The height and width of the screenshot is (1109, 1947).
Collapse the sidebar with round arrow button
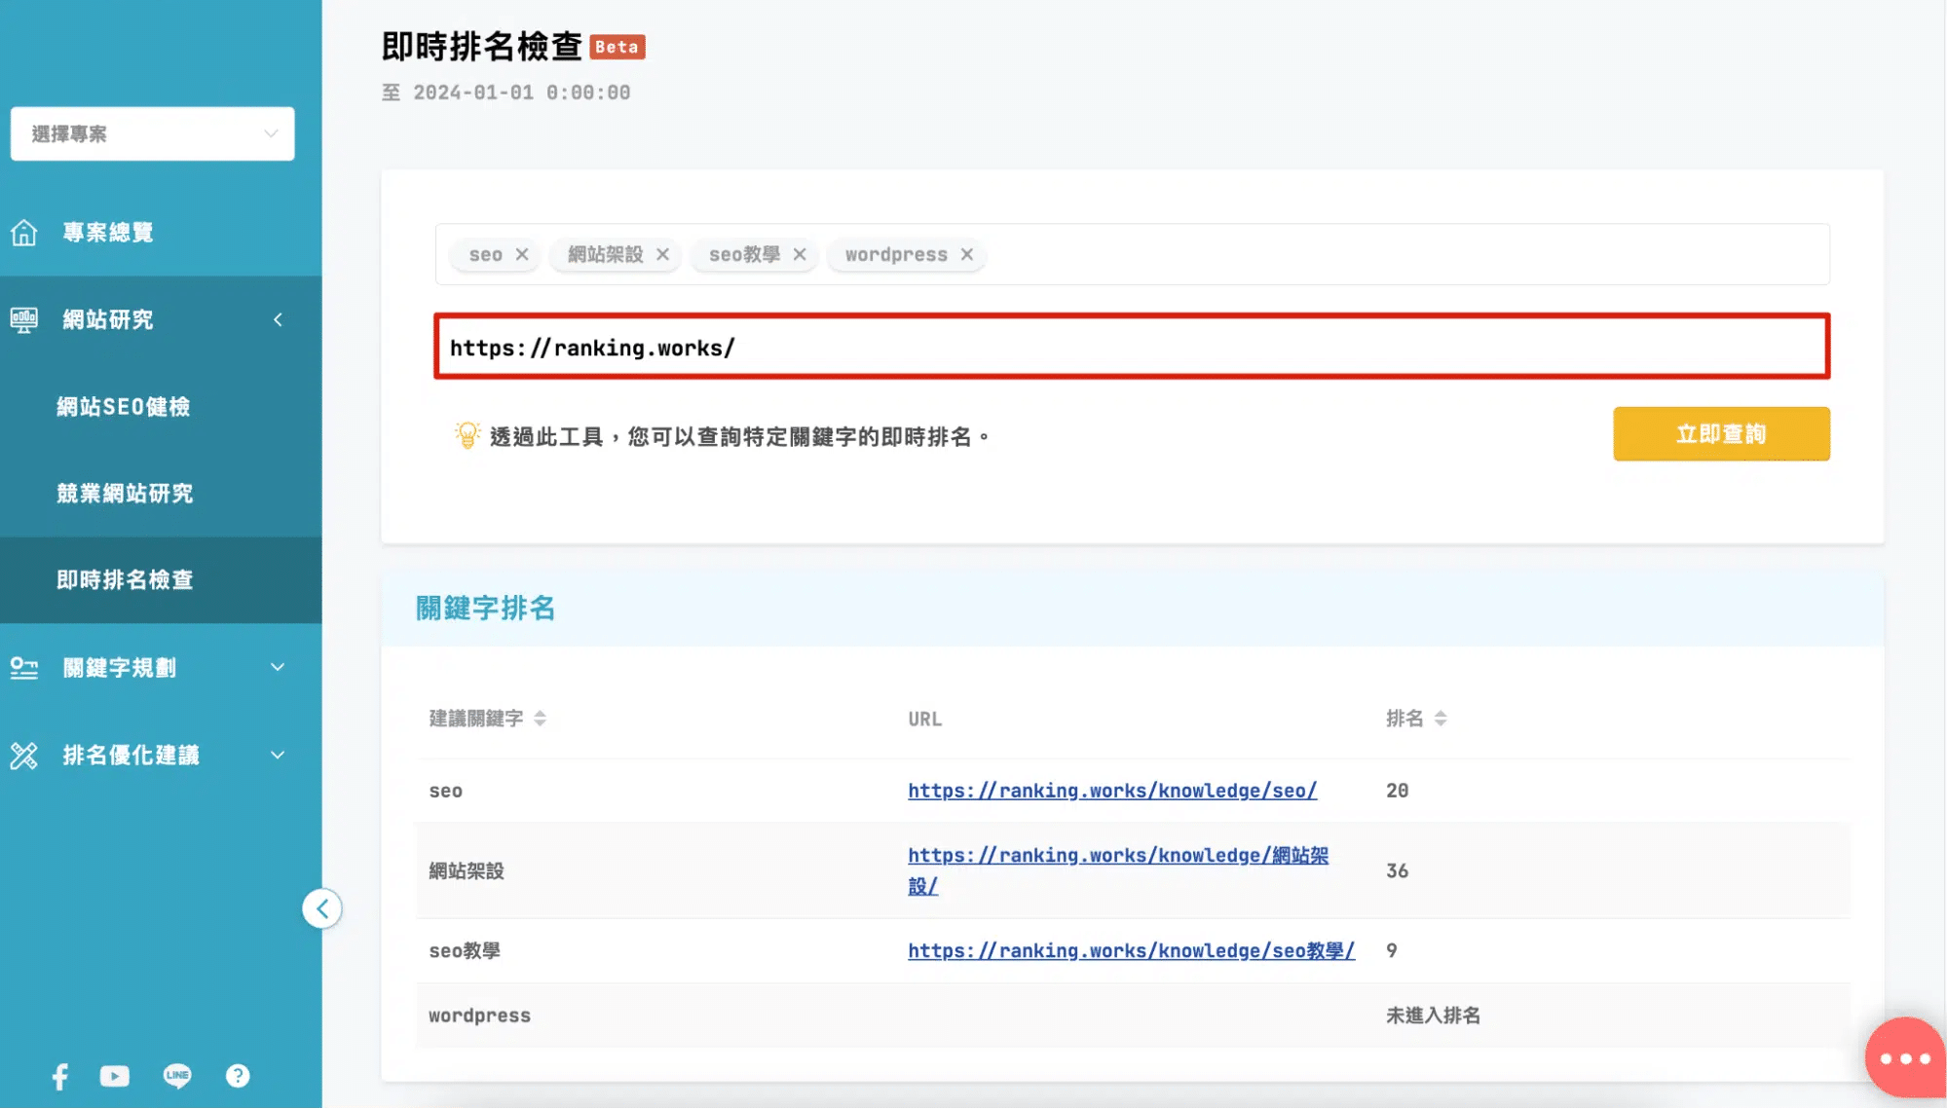click(x=322, y=909)
